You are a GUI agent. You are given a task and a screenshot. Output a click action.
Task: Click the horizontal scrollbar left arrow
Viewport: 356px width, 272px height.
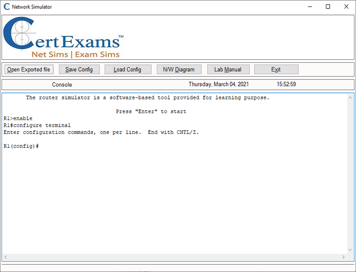pos(5,257)
